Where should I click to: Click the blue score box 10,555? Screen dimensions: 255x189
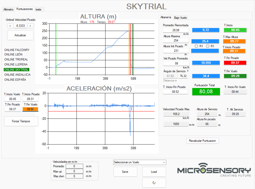pyautogui.click(x=206, y=62)
